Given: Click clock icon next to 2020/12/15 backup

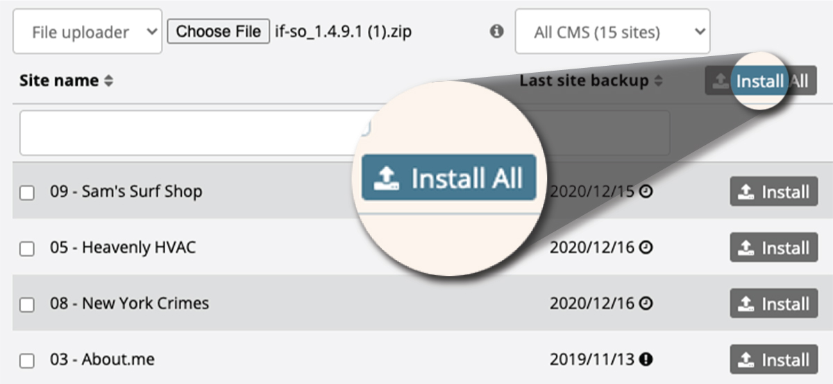Looking at the screenshot, I should pyautogui.click(x=646, y=191).
